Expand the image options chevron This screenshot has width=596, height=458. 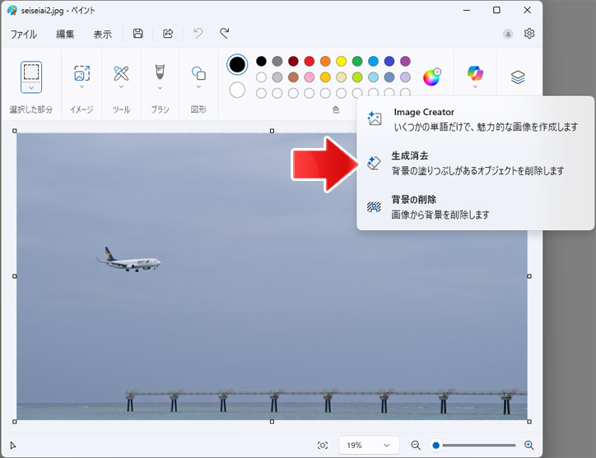(x=82, y=87)
